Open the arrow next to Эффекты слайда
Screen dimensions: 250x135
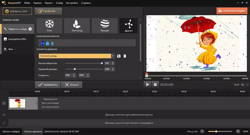[30, 29]
